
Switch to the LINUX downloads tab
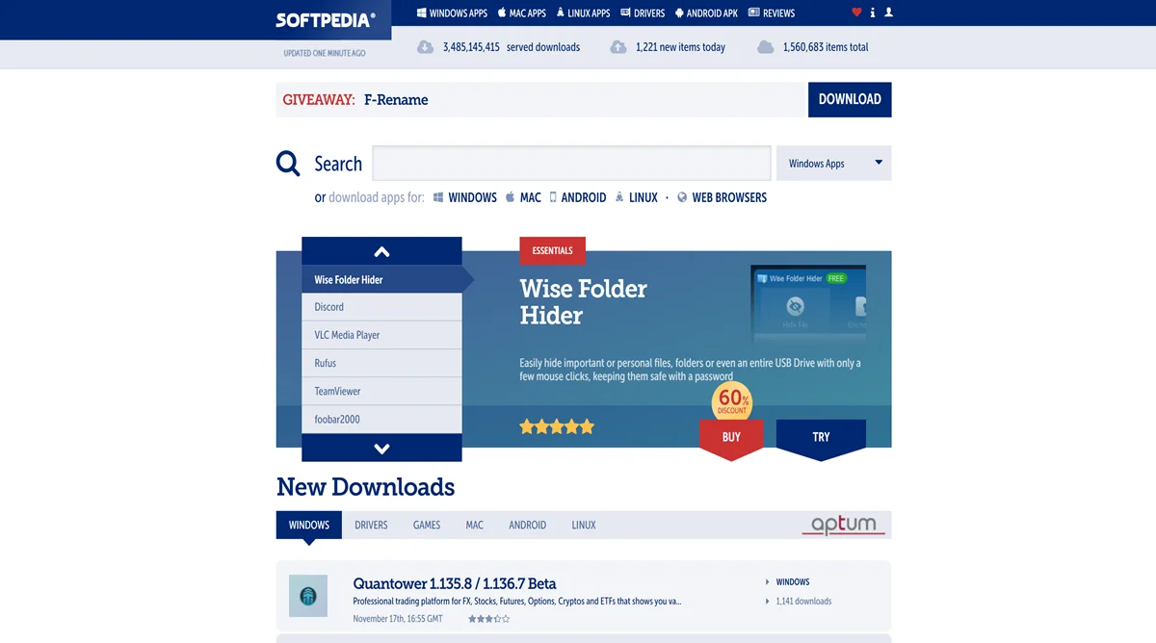584,525
